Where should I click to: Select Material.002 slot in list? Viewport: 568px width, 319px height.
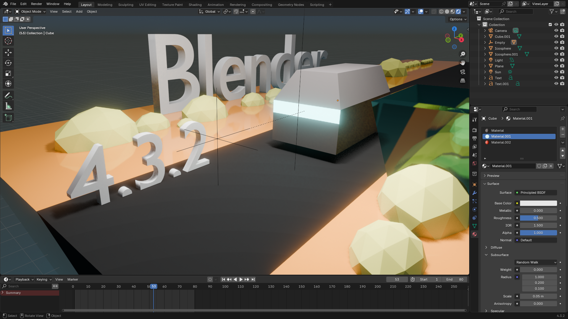pyautogui.click(x=501, y=142)
